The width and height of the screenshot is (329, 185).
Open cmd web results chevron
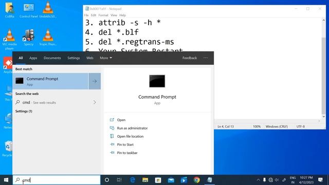(95, 102)
